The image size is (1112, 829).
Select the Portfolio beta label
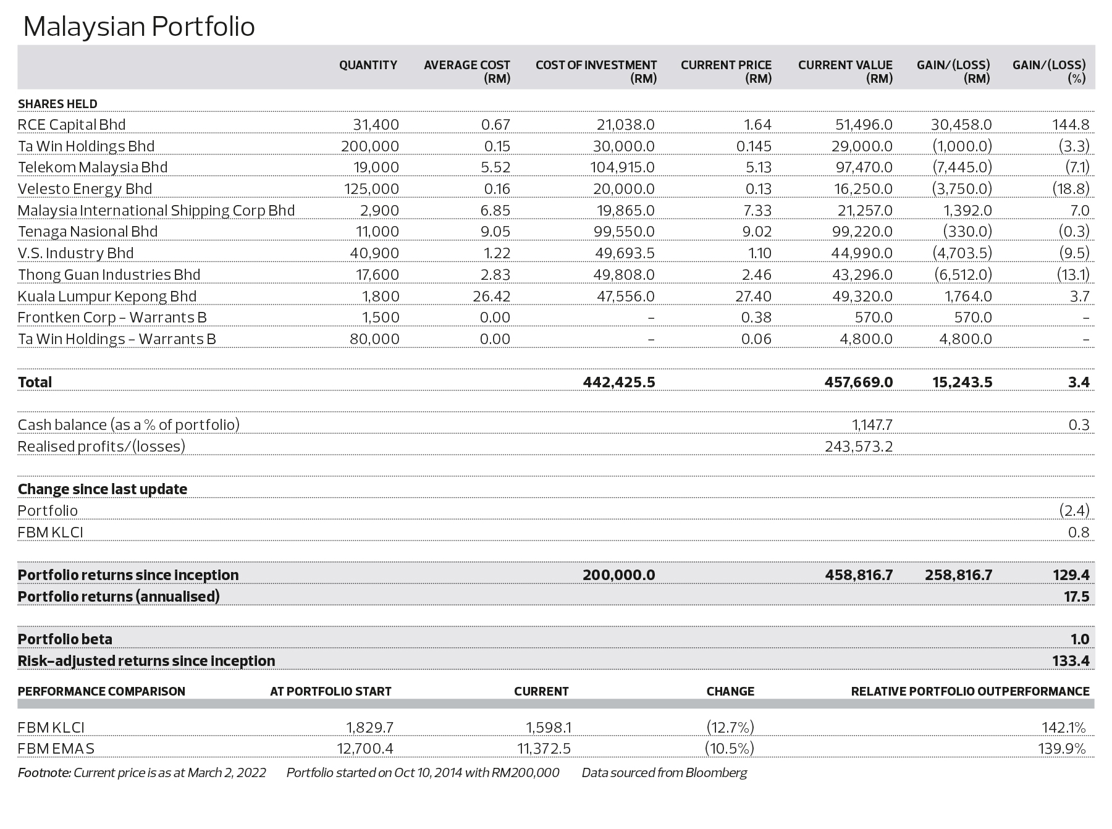point(65,639)
